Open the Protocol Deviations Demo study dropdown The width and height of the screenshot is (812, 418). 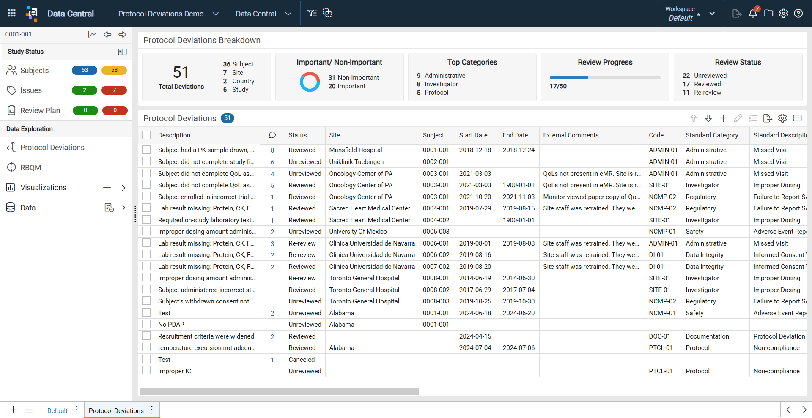(168, 14)
